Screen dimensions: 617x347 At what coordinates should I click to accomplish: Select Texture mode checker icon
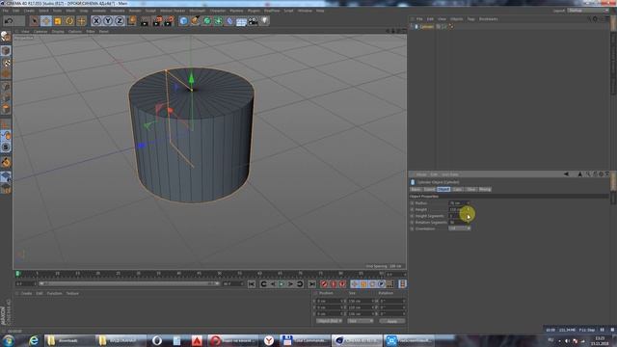pyautogui.click(x=6, y=63)
